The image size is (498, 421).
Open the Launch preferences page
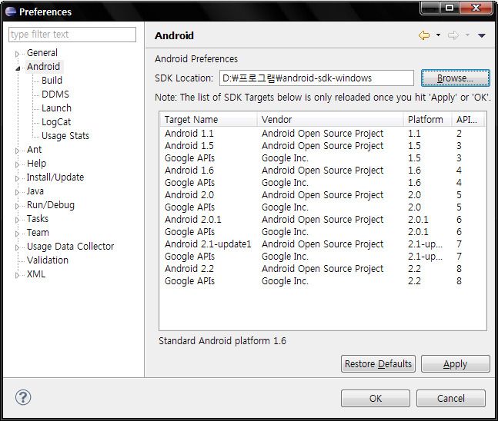click(56, 108)
